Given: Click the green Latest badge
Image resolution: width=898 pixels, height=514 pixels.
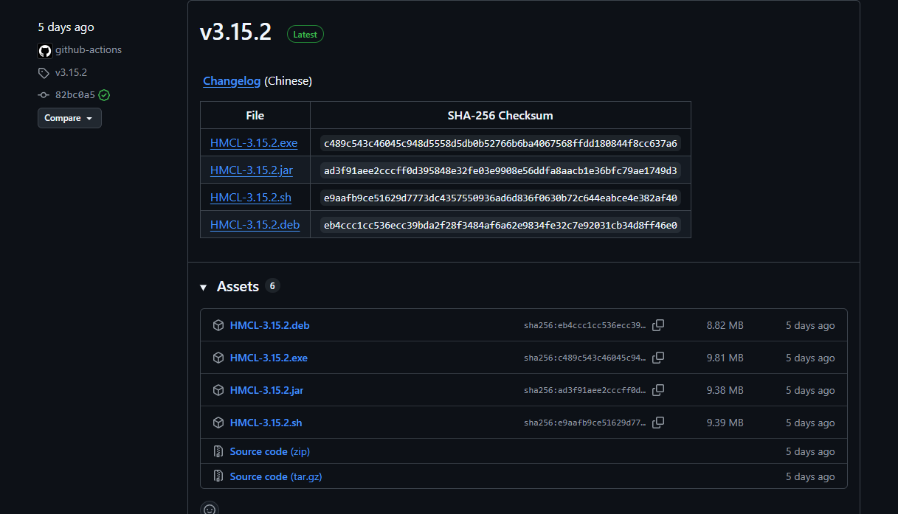Looking at the screenshot, I should pos(305,34).
